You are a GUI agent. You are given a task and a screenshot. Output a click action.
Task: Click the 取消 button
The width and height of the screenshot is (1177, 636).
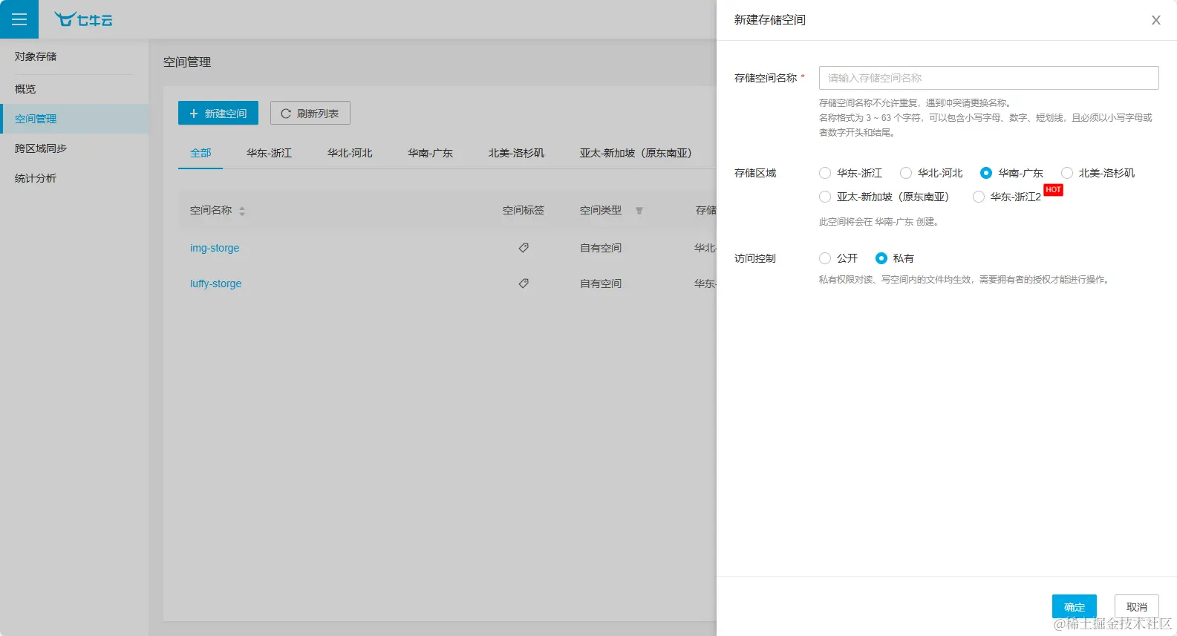[x=1137, y=606]
